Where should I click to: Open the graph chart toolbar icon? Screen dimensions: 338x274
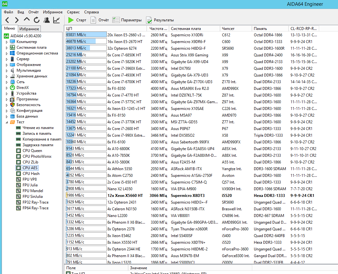click(56, 20)
